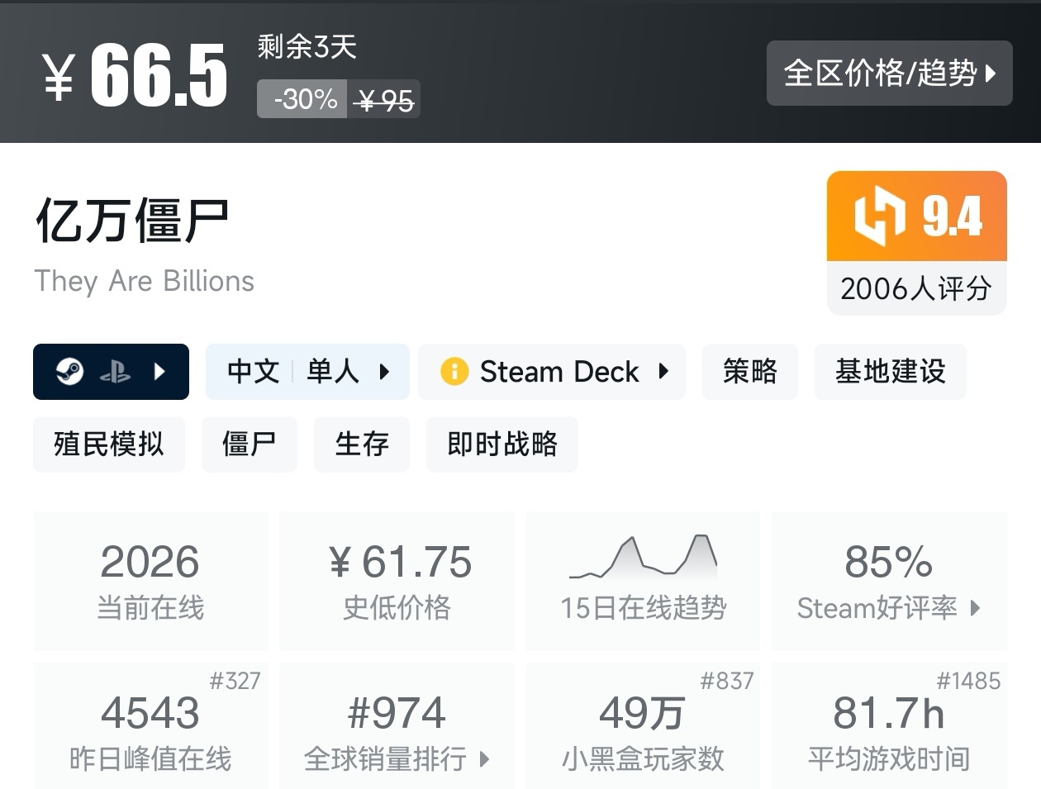Select the 僵尸 zombie tag
Viewport: 1041px width, 789px height.
[x=249, y=444]
